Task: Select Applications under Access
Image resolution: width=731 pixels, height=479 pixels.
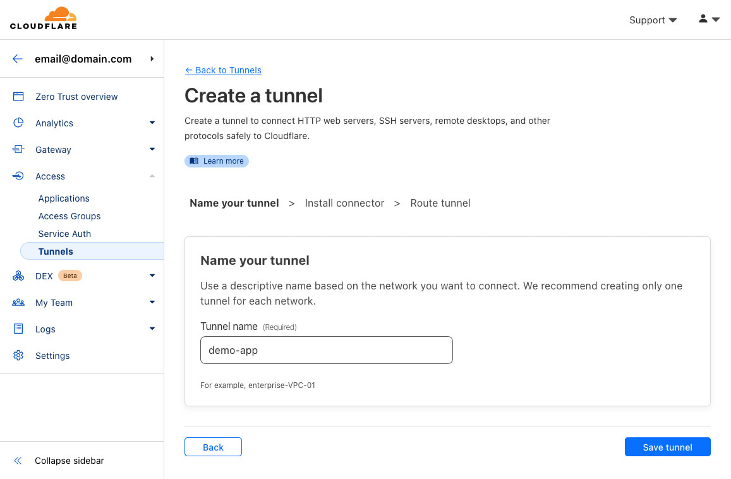Action: click(64, 198)
